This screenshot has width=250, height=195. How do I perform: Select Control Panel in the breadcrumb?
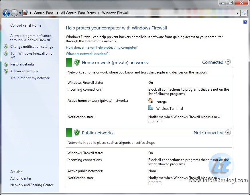(x=44, y=13)
